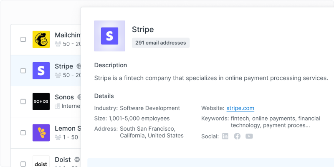Click the people icon under Lemon Squeezy row
Screen dimensions: 334x167
pos(58,137)
